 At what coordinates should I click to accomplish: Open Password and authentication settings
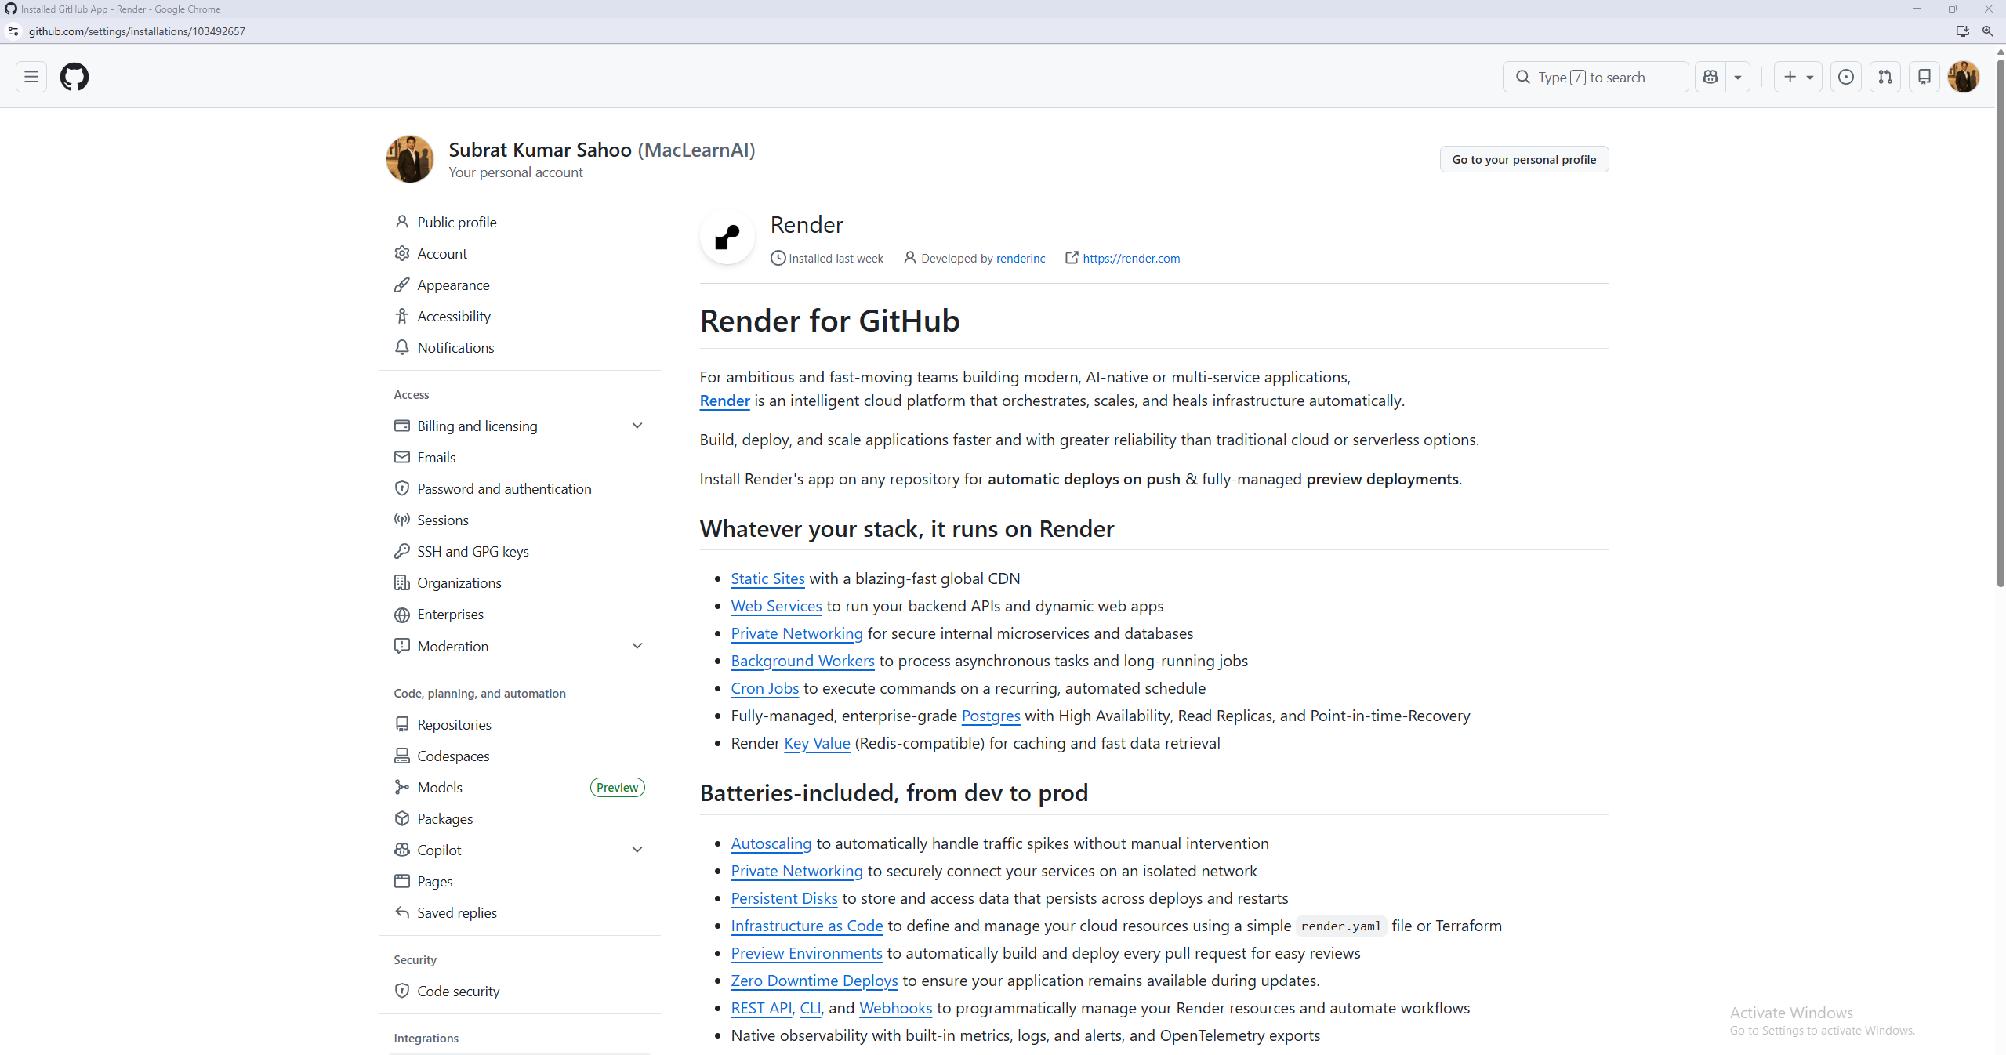coord(504,488)
